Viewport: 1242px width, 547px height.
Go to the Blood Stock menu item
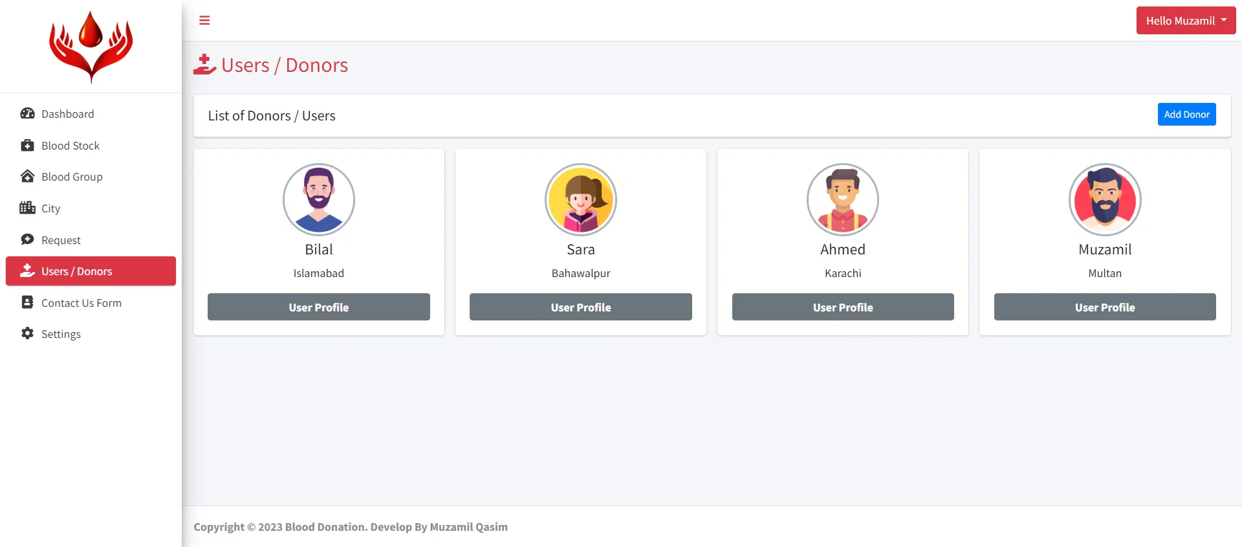(71, 146)
